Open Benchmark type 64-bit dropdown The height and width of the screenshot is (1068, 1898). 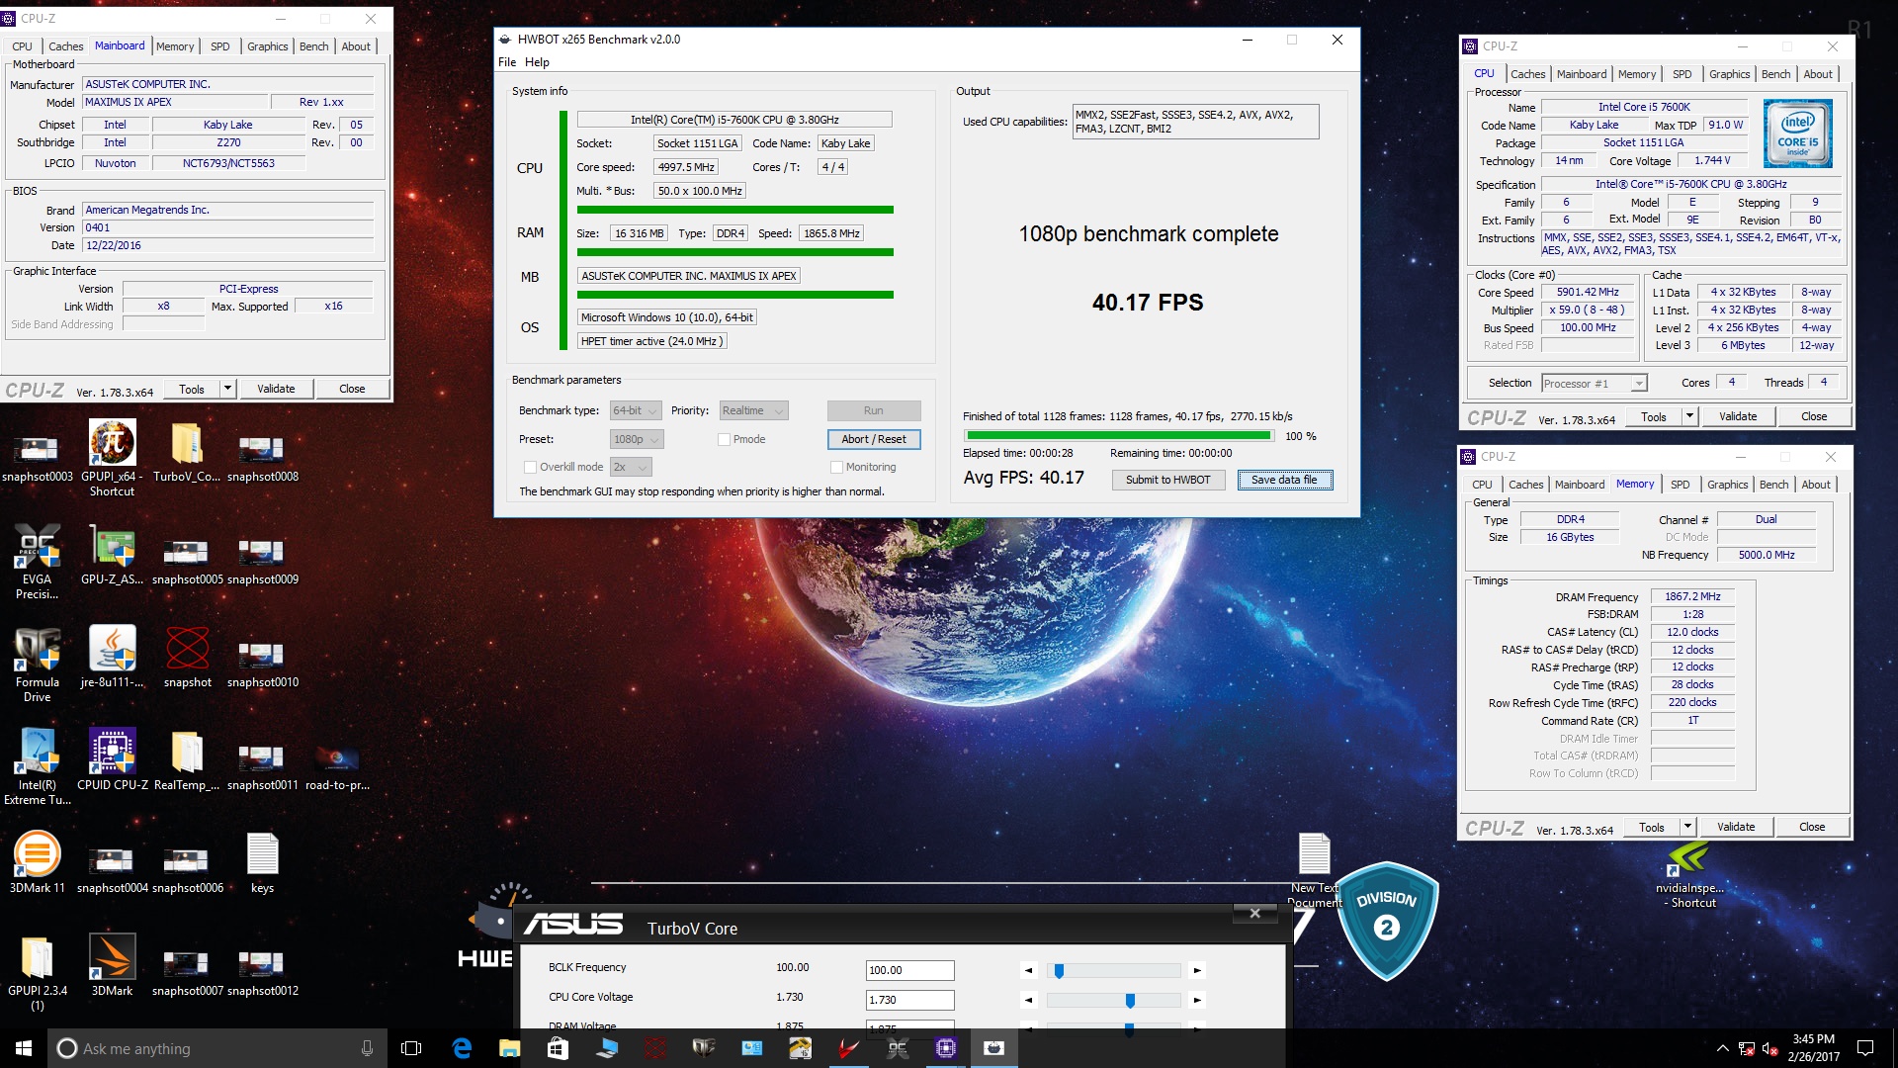point(636,410)
